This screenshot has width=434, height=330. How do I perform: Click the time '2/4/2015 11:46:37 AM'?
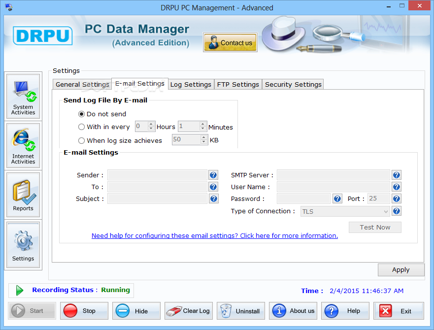click(x=367, y=291)
